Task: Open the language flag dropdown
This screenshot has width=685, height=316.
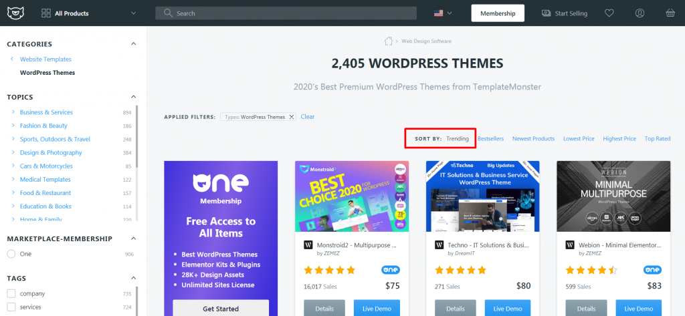Action: pyautogui.click(x=443, y=13)
